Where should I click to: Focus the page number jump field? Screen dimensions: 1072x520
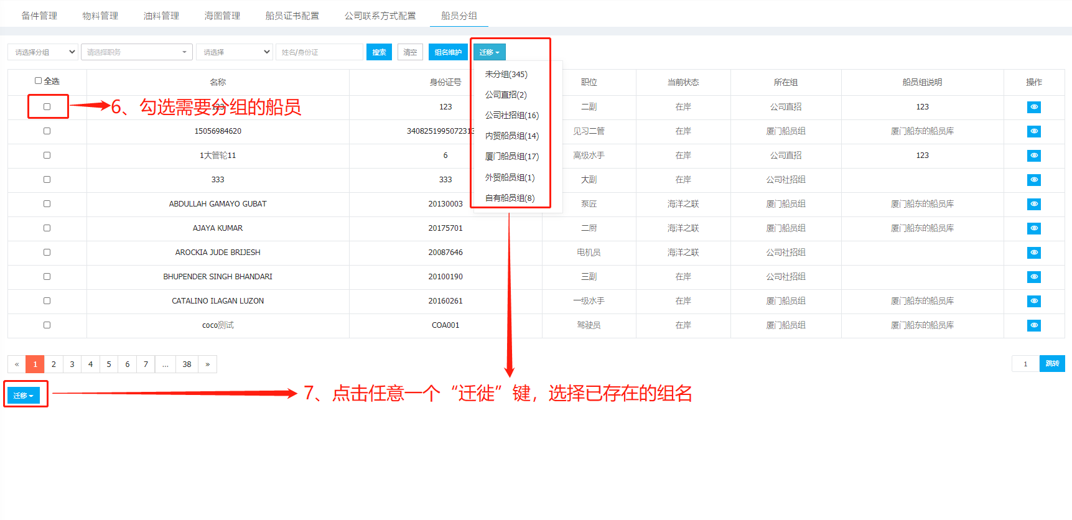point(1025,363)
